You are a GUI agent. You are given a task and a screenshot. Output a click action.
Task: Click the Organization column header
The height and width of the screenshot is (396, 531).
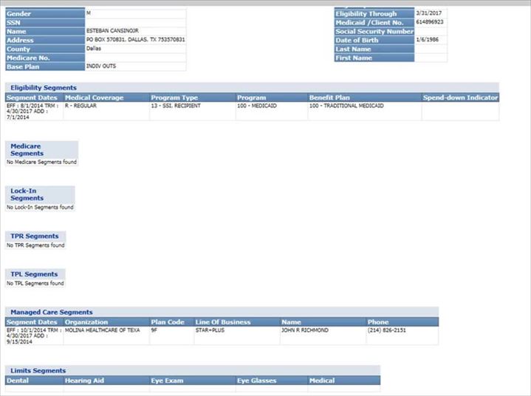(x=86, y=322)
